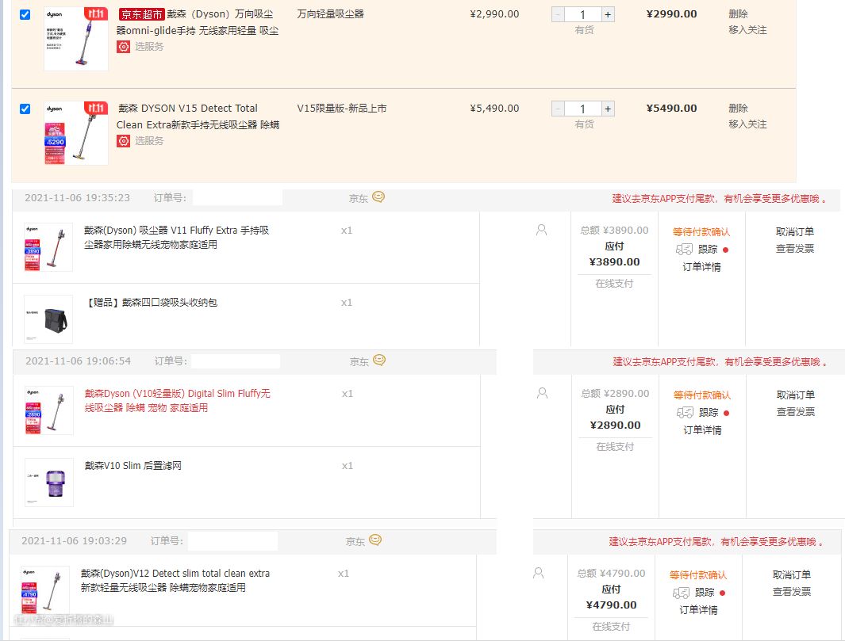
Task: Open 订单详情 for the V12 Detect order
Action: pos(698,610)
